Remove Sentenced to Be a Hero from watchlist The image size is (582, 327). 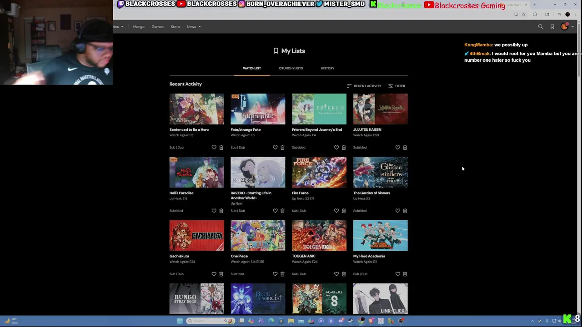pyautogui.click(x=221, y=148)
